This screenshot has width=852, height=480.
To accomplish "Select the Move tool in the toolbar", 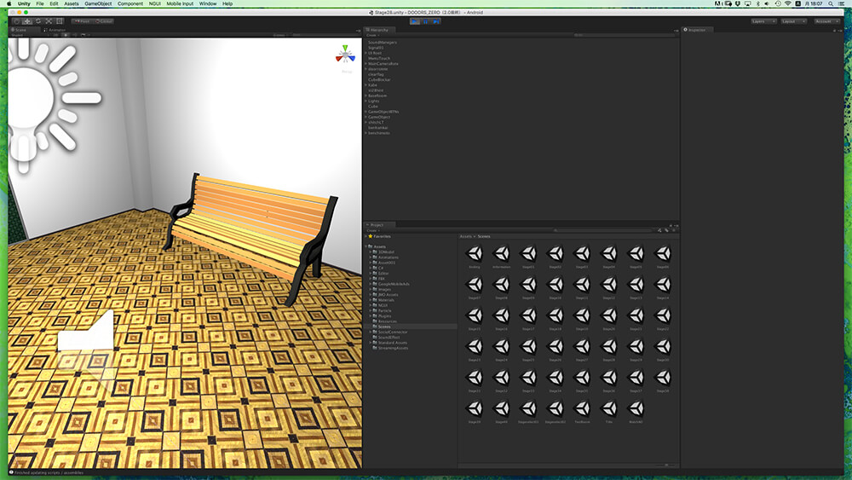I will (x=26, y=20).
